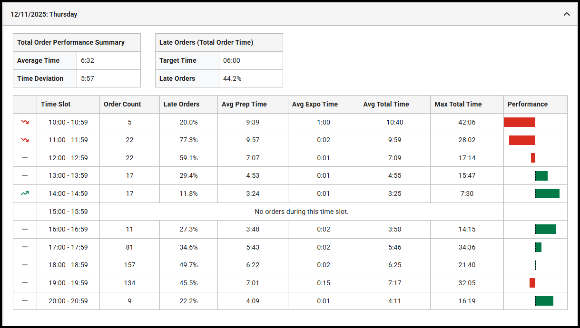Viewport: 580px width, 328px height.
Task: Click the downward trend icon for 10:00 - 10:59
Action: [25, 122]
